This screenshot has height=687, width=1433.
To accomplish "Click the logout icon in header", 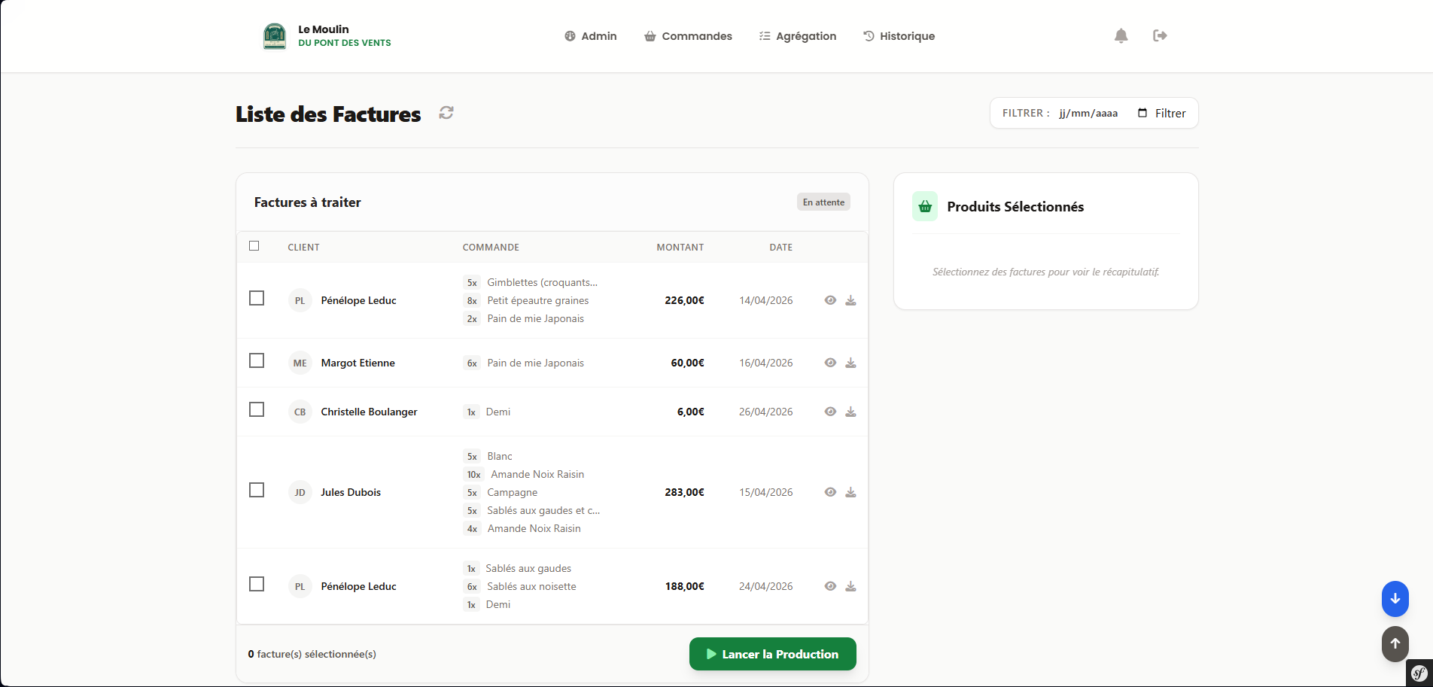I will (1160, 35).
